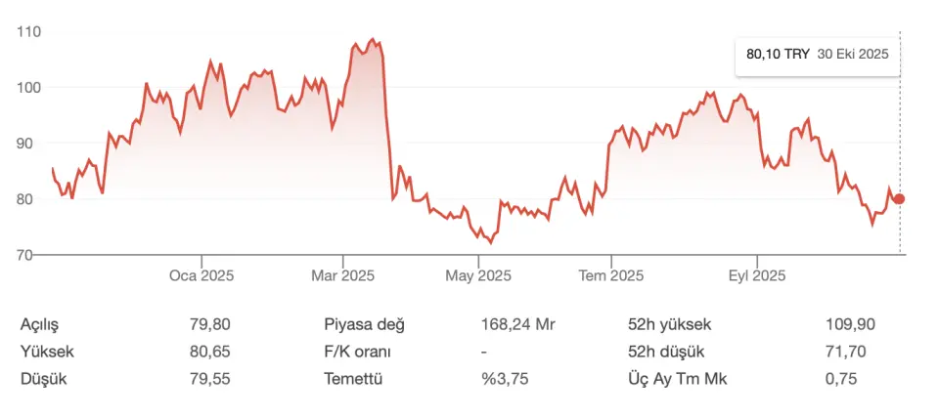
Task: Click the 30 Eki 2025 date in tooltip
Action: (853, 55)
